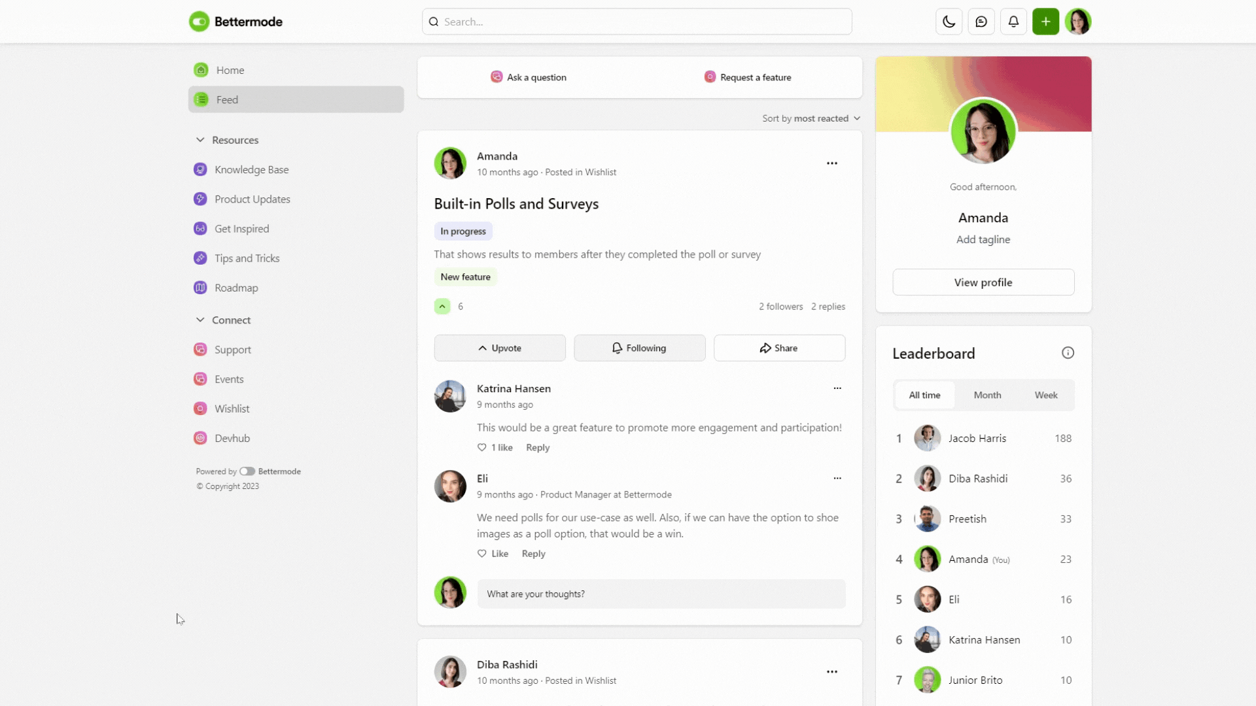Switch Leaderboard to Week tab
The image size is (1256, 706).
pyautogui.click(x=1045, y=395)
